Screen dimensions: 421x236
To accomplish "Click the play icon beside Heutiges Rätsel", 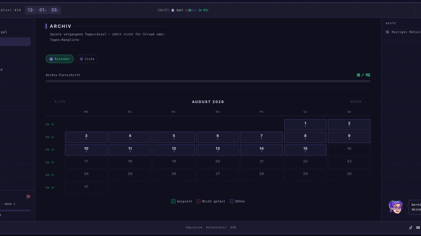I will point(387,32).
